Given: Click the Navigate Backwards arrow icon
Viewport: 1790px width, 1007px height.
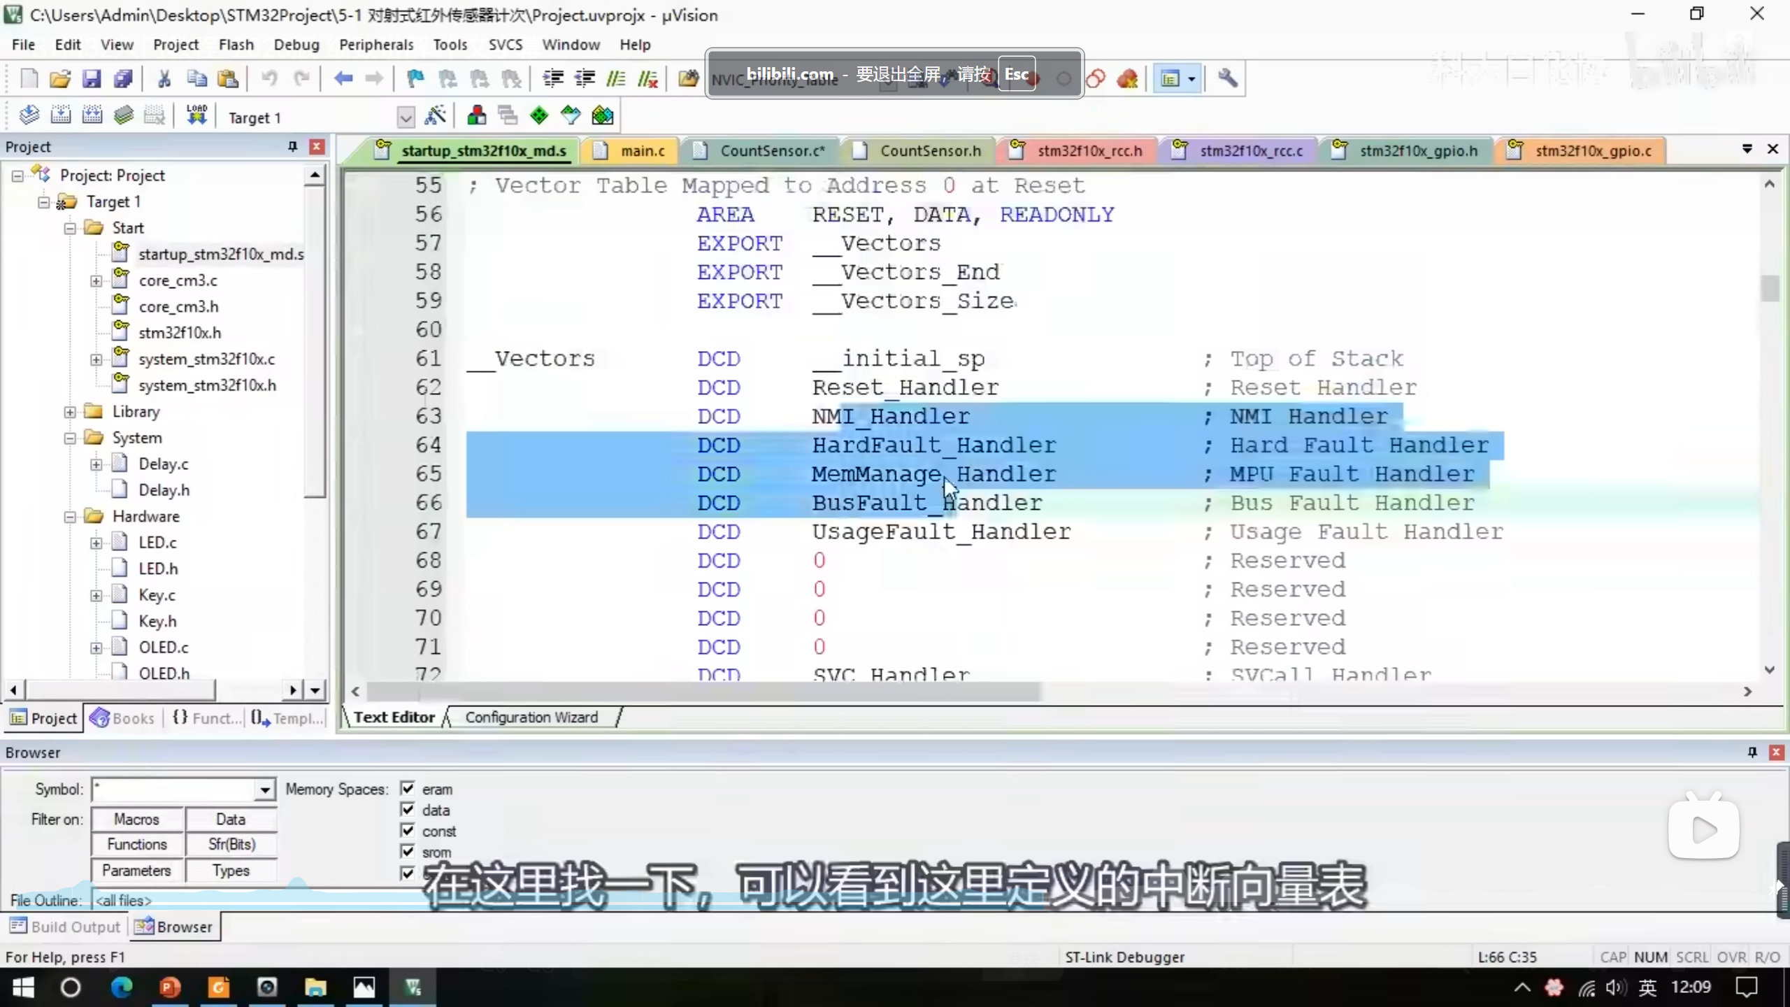Looking at the screenshot, I should tap(343, 78).
